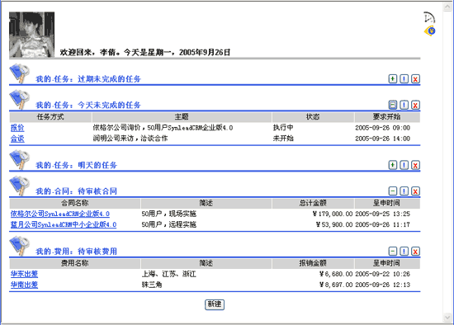The width and height of the screenshot is (454, 325).
Task: Collapse the 待审核费用 section
Action: [x=393, y=252]
